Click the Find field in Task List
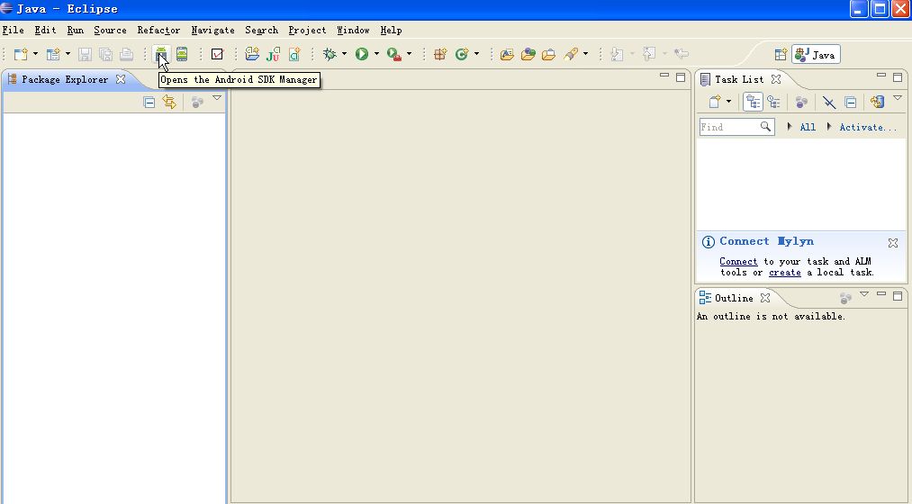Screen dimensions: 912x504 pos(737,127)
